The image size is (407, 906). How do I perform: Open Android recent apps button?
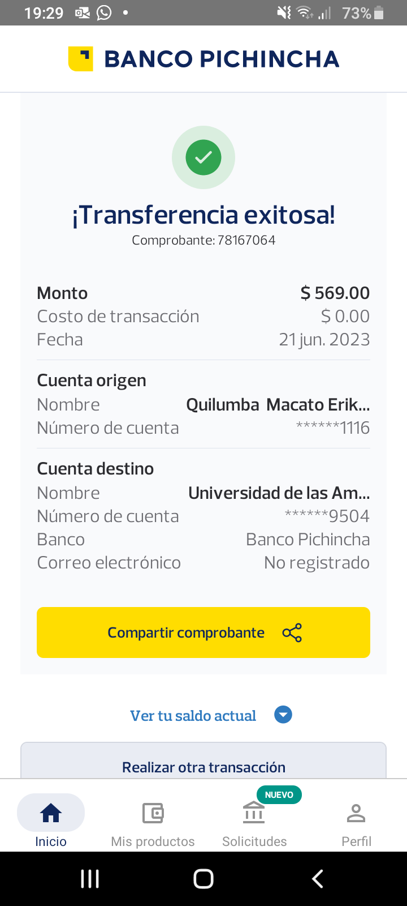[x=90, y=879]
